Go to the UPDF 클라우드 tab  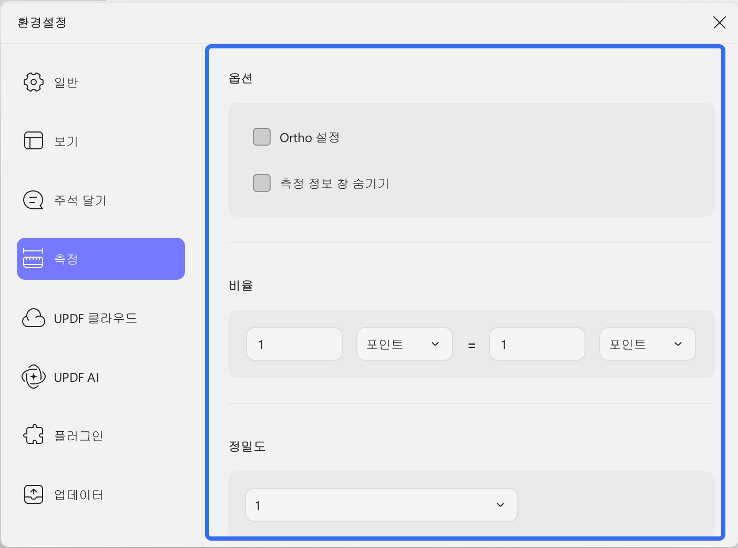[101, 318]
